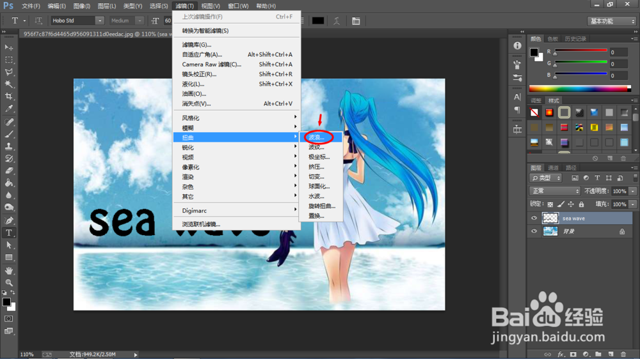Viewport: 640px width, 359px height.
Task: Expand the Digimarc submenu
Action: (237, 211)
